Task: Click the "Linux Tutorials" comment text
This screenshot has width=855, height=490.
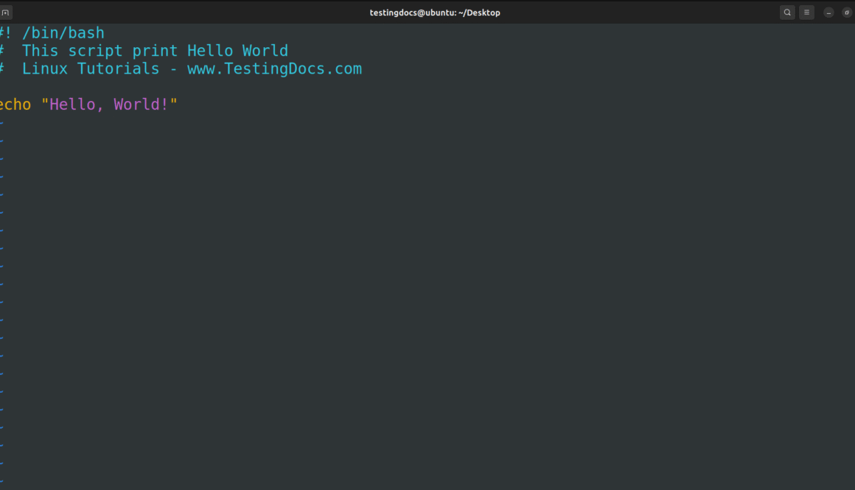Action: click(91, 69)
